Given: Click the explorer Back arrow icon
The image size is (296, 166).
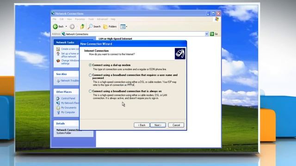Looking at the screenshot, I should click(55, 27).
